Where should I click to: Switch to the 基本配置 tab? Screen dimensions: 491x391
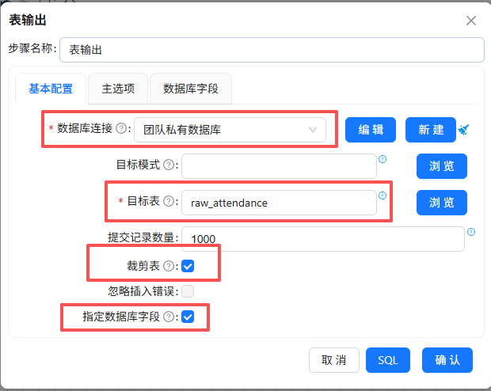tap(51, 89)
